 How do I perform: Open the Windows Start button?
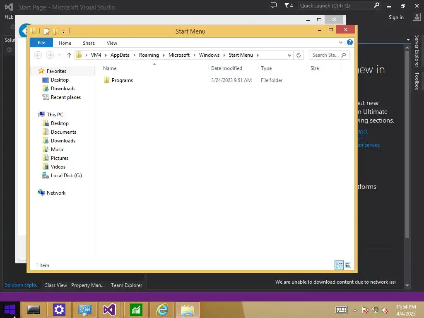click(10, 310)
